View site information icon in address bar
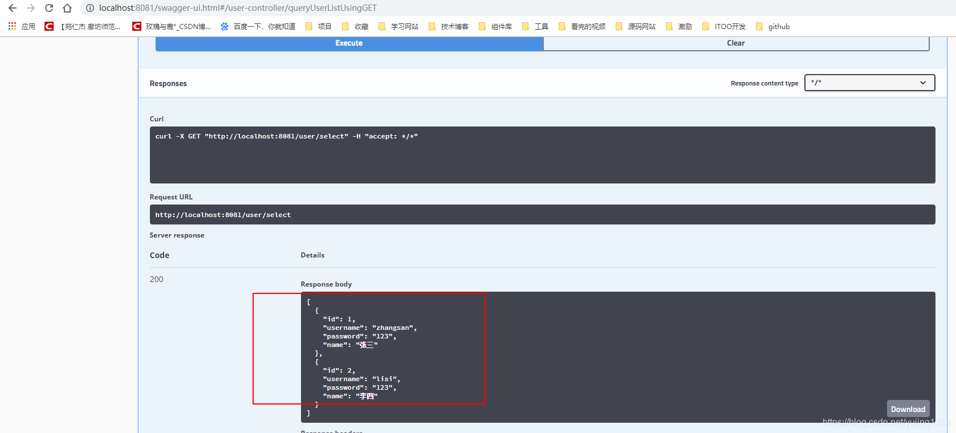Screen dimensions: 956x433 (x=90, y=8)
